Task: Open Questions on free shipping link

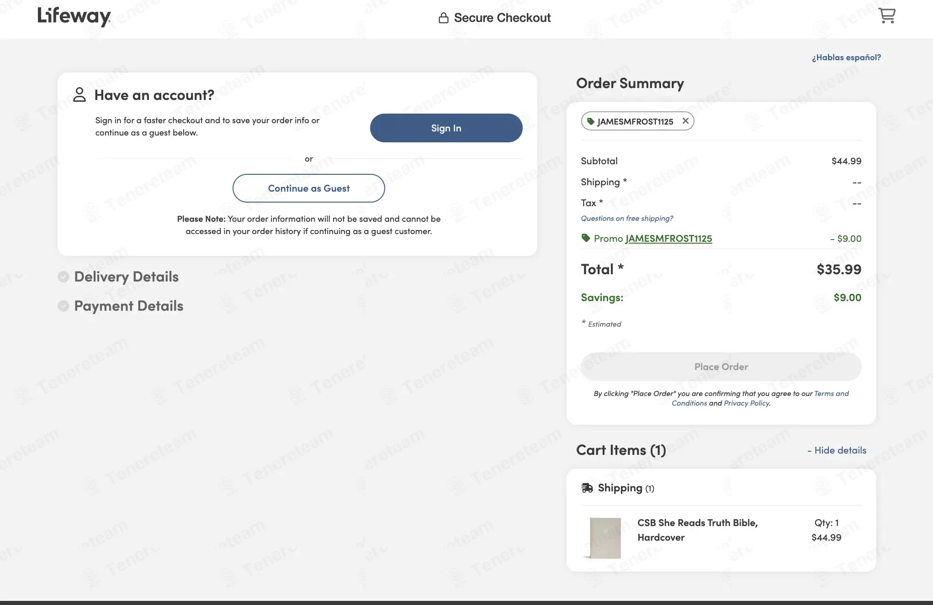Action: click(x=627, y=218)
